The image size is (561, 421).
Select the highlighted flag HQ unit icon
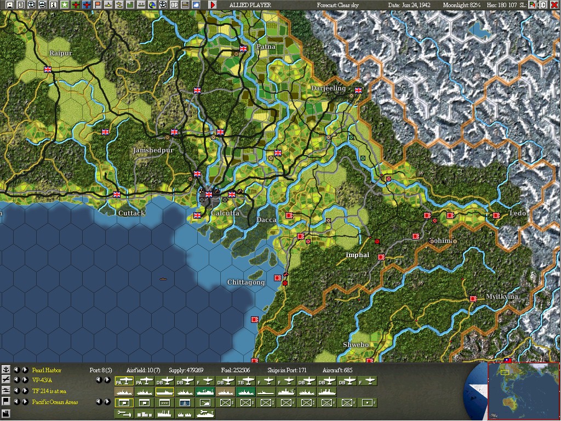click(x=124, y=403)
